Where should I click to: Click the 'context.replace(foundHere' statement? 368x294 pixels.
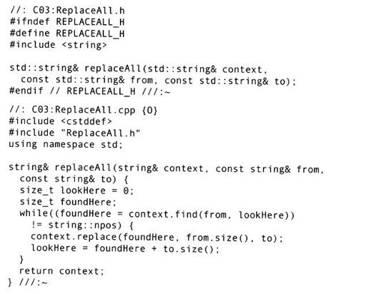(x=156, y=238)
